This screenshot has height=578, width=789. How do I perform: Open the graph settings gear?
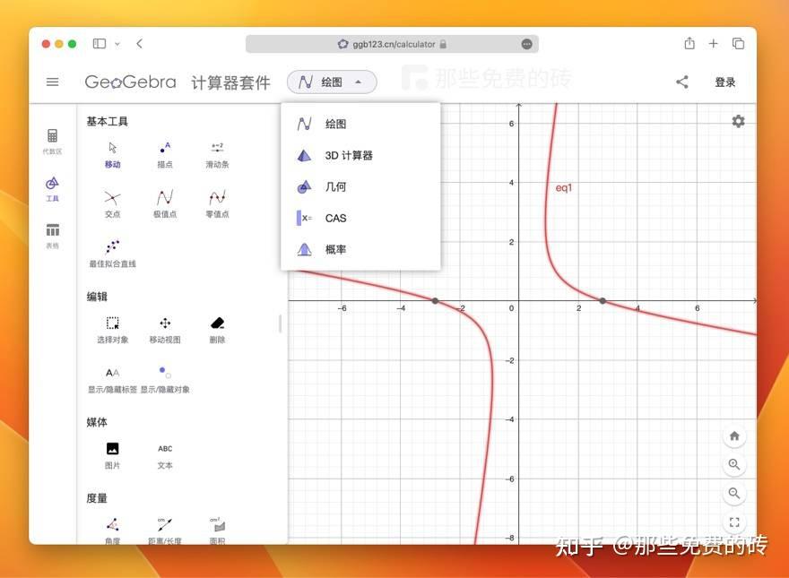pos(738,121)
